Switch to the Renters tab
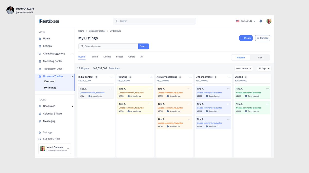Viewport: 309px width, 173px height. [x=94, y=57]
